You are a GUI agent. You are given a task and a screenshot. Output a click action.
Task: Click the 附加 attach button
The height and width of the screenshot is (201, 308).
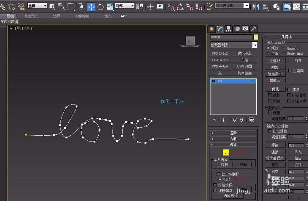[x=275, y=67]
